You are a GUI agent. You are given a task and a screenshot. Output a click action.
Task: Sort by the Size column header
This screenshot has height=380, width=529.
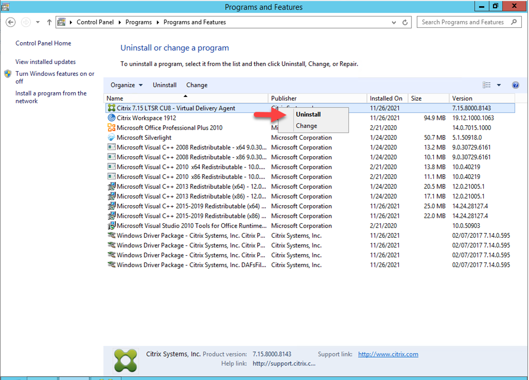coord(429,98)
